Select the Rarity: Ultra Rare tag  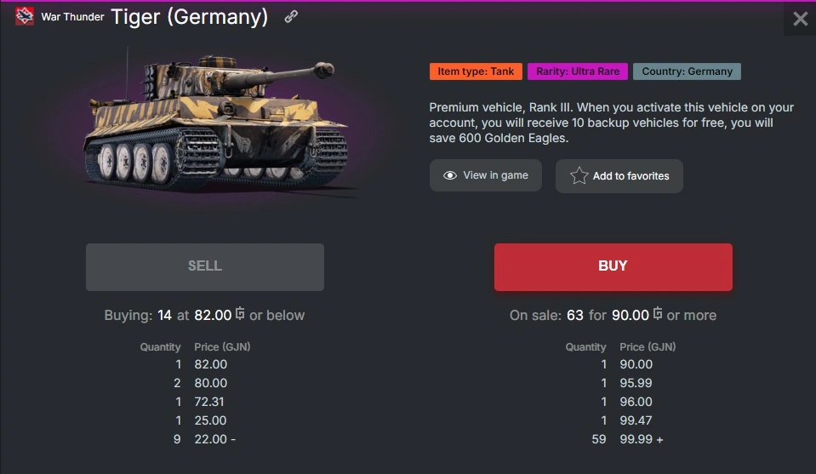pos(578,71)
